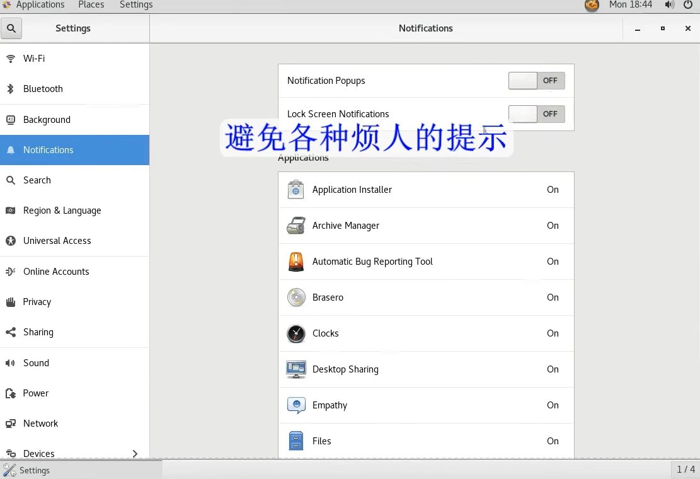Open the Empathy notification settings row
The image size is (700, 479).
[426, 405]
